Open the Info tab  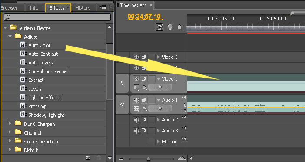click(x=34, y=8)
